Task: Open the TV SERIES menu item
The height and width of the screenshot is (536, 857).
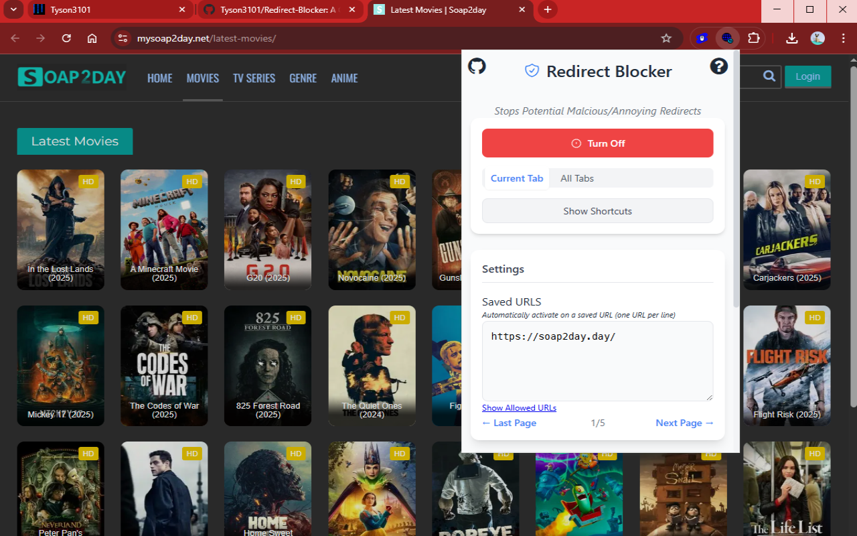Action: pyautogui.click(x=254, y=78)
